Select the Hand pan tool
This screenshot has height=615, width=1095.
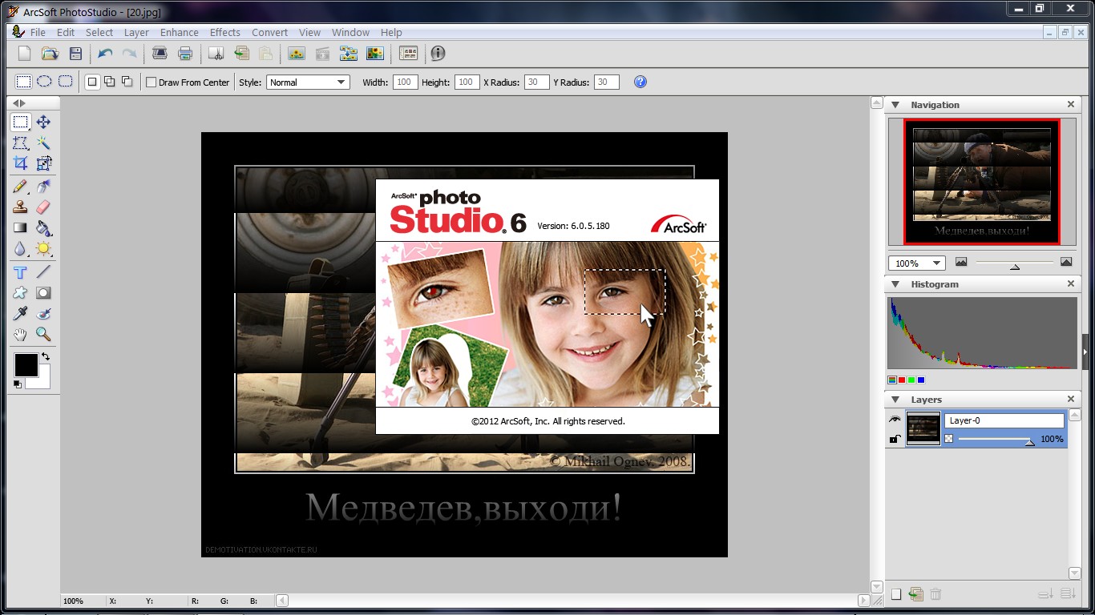[20, 334]
